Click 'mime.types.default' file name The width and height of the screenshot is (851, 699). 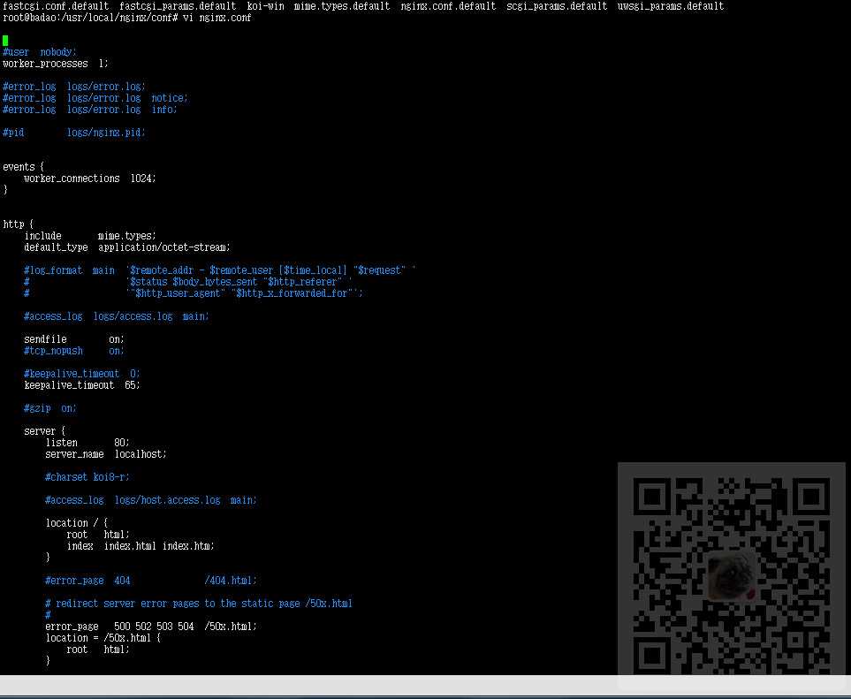click(x=342, y=6)
